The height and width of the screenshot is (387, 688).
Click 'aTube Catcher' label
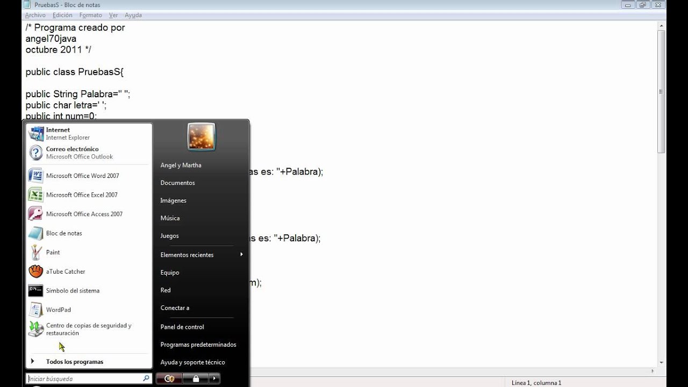coord(66,271)
